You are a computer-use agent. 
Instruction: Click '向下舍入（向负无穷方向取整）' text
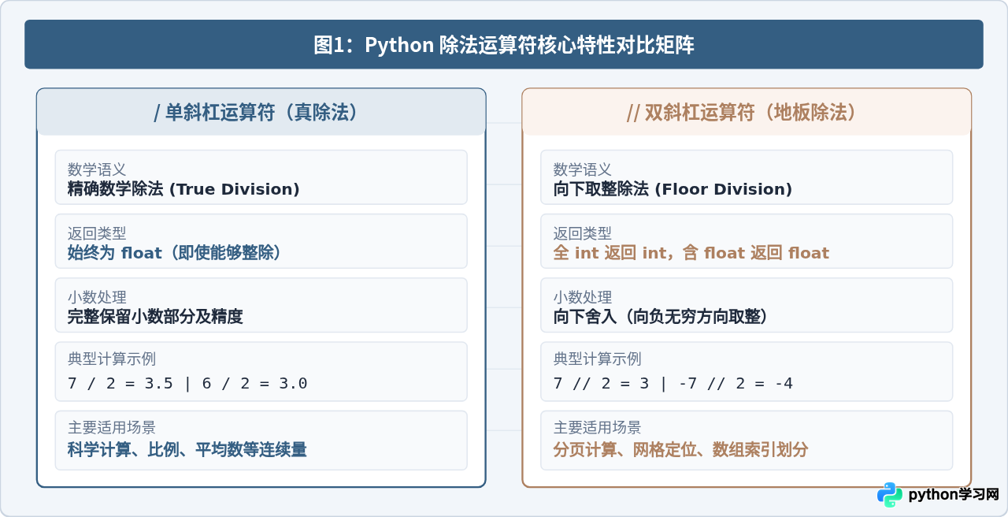coord(661,317)
